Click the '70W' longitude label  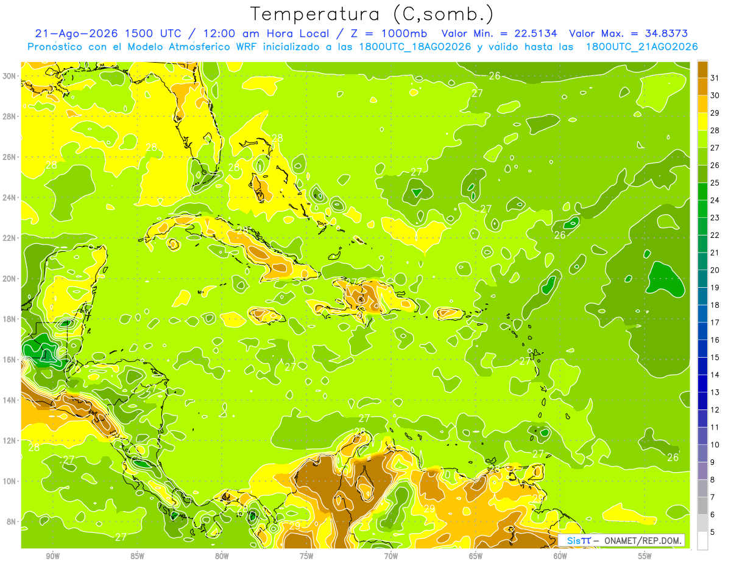coord(391,556)
